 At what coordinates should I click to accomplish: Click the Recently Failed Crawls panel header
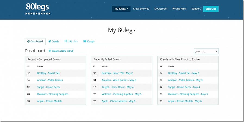tap(121, 59)
